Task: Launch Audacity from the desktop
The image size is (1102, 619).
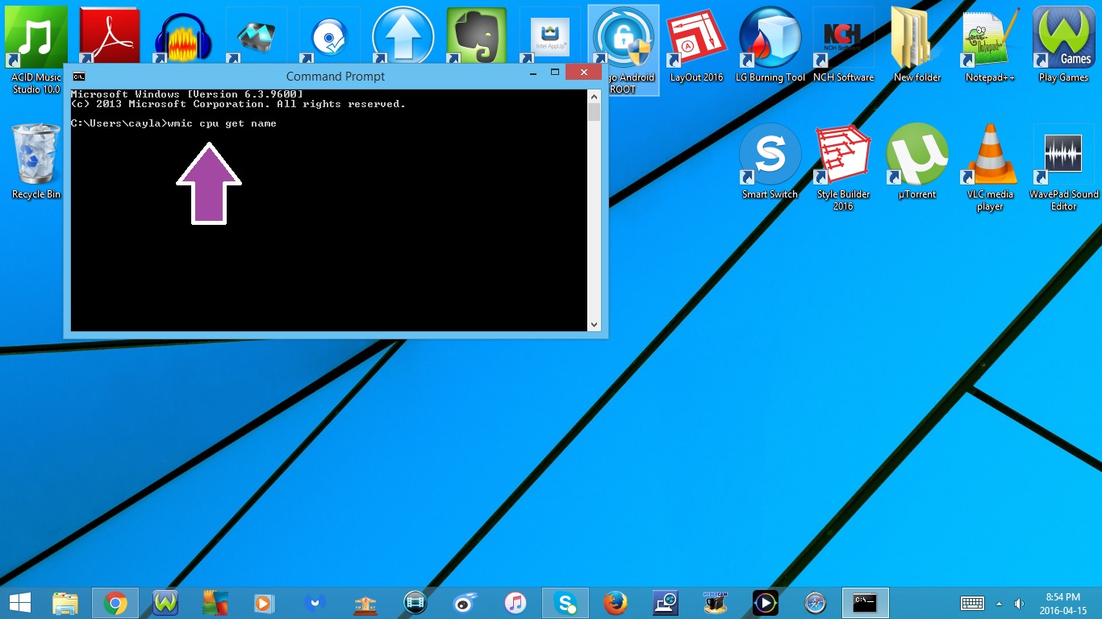Action: click(x=183, y=36)
